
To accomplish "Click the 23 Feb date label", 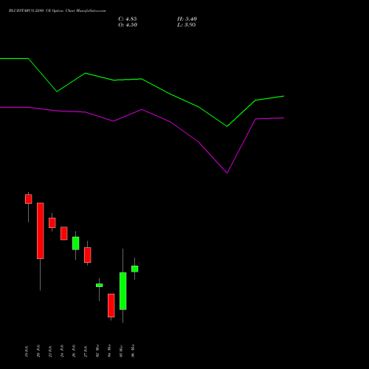I will [50, 351].
